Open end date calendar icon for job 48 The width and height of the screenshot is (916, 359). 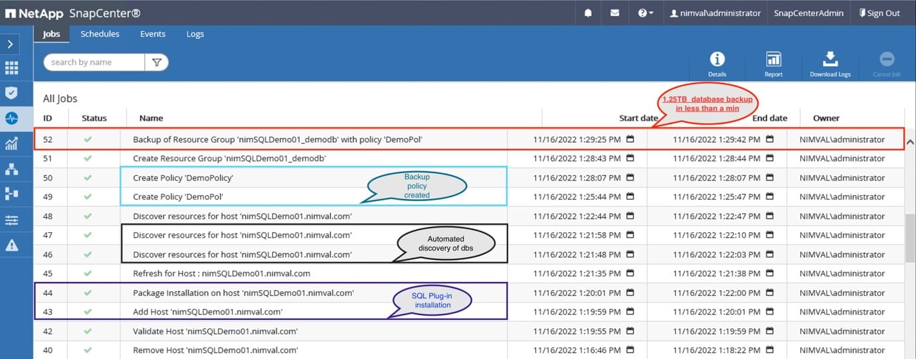770,216
